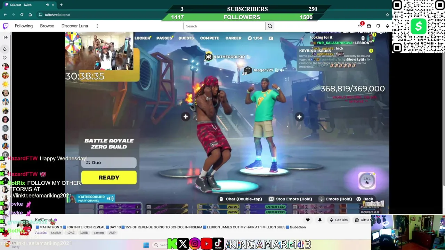Click the Chat (Double-tap) prompt
The width and height of the screenshot is (445, 250).
coord(240,199)
